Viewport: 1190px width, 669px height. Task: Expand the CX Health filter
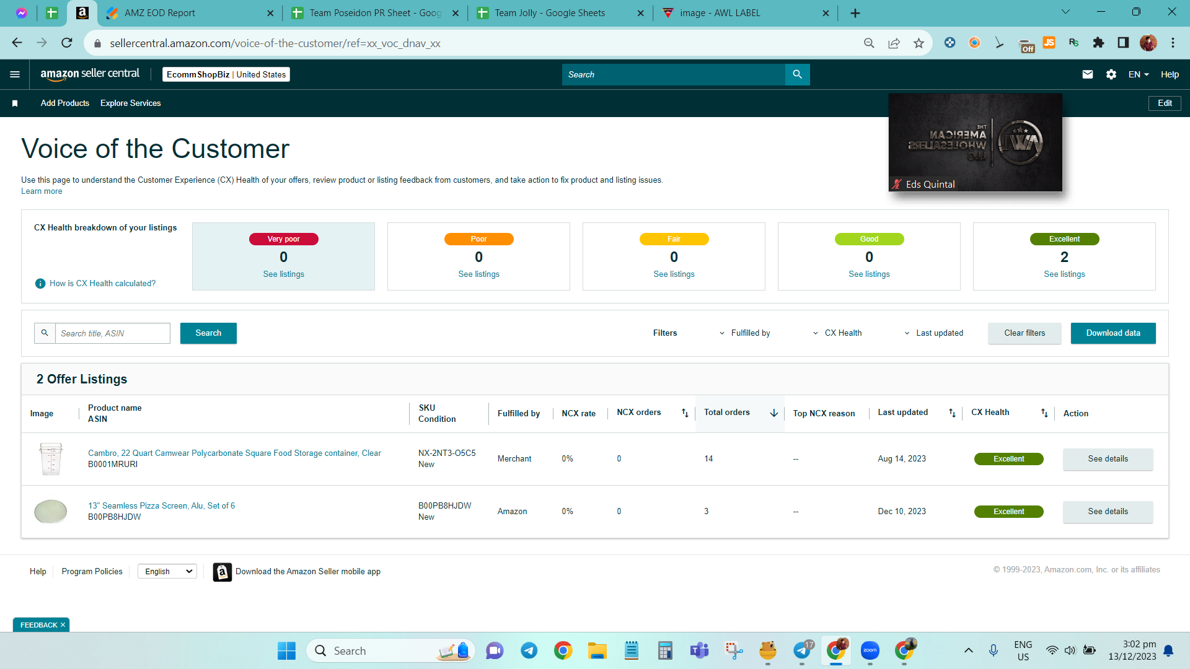pyautogui.click(x=837, y=333)
